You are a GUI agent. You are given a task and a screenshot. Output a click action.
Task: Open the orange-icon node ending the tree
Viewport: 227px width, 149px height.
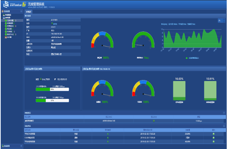(x=6, y=37)
